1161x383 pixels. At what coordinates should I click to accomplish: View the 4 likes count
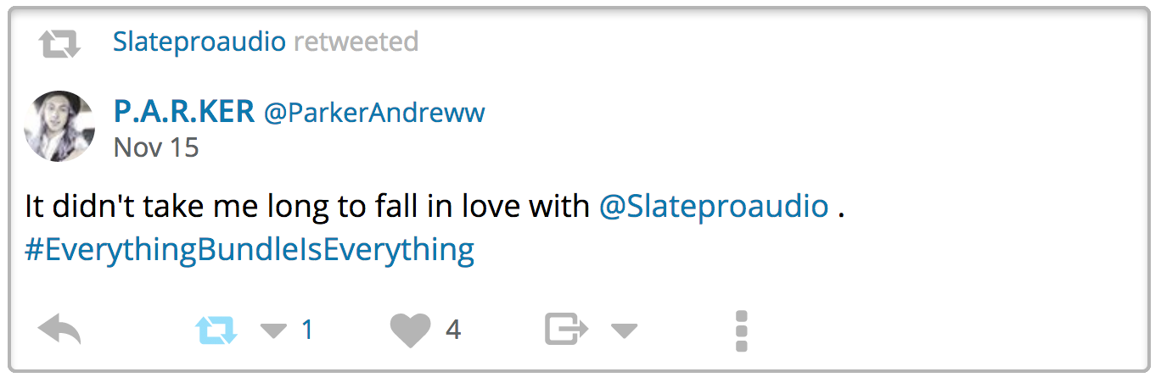(x=453, y=330)
